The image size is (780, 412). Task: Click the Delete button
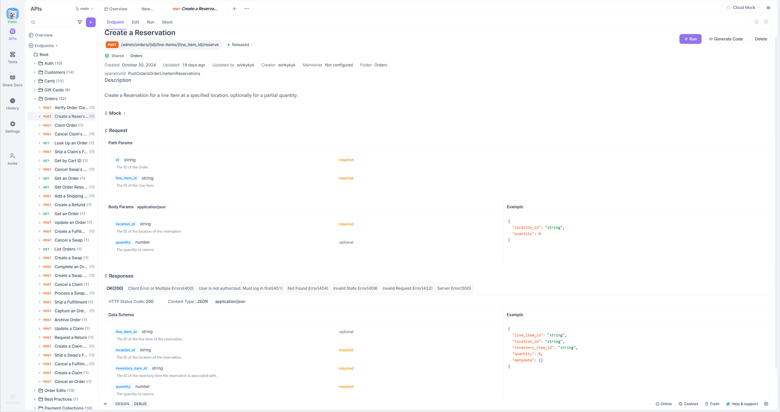click(x=761, y=39)
